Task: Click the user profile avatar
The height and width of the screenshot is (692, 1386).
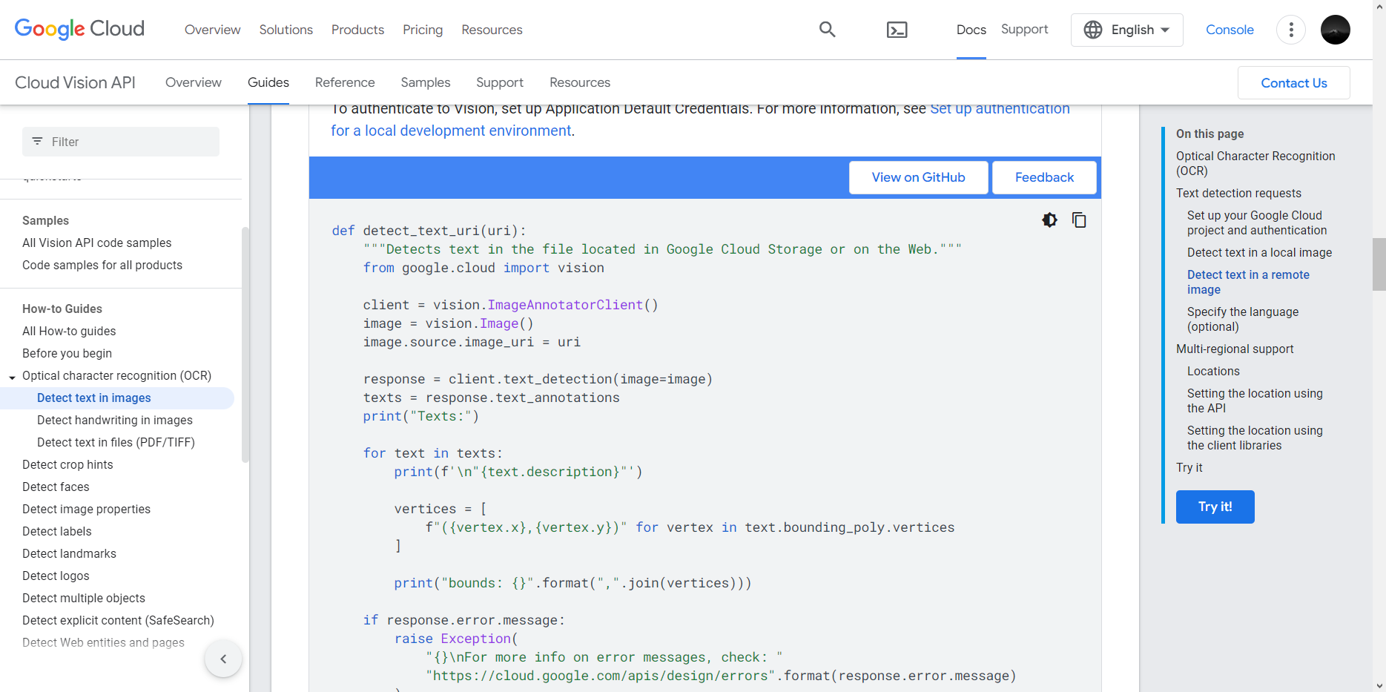Action: [x=1335, y=30]
